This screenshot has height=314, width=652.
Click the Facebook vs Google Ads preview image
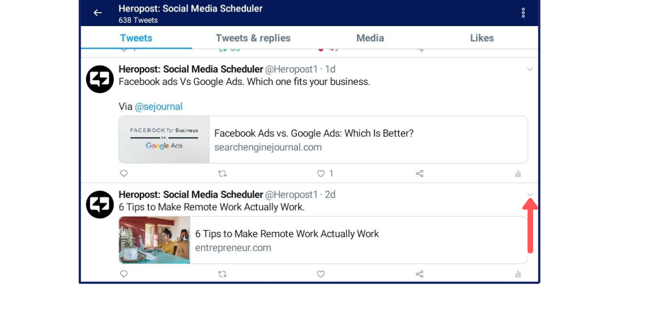tap(164, 139)
